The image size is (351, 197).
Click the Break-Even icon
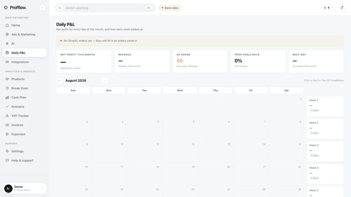click(7, 88)
